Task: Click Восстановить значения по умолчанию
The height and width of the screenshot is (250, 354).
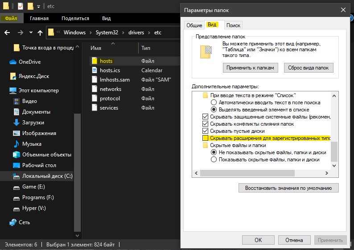Action: [288, 188]
